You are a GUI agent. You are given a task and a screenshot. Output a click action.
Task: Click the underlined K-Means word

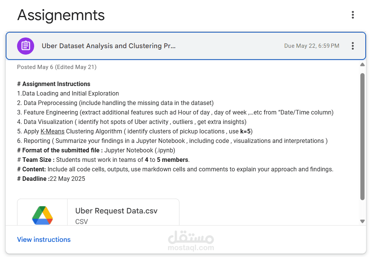52,132
